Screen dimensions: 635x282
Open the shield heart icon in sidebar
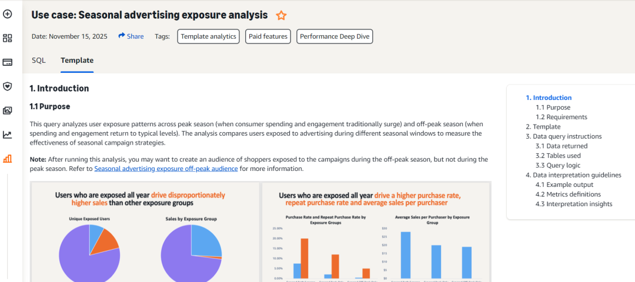tap(8, 86)
